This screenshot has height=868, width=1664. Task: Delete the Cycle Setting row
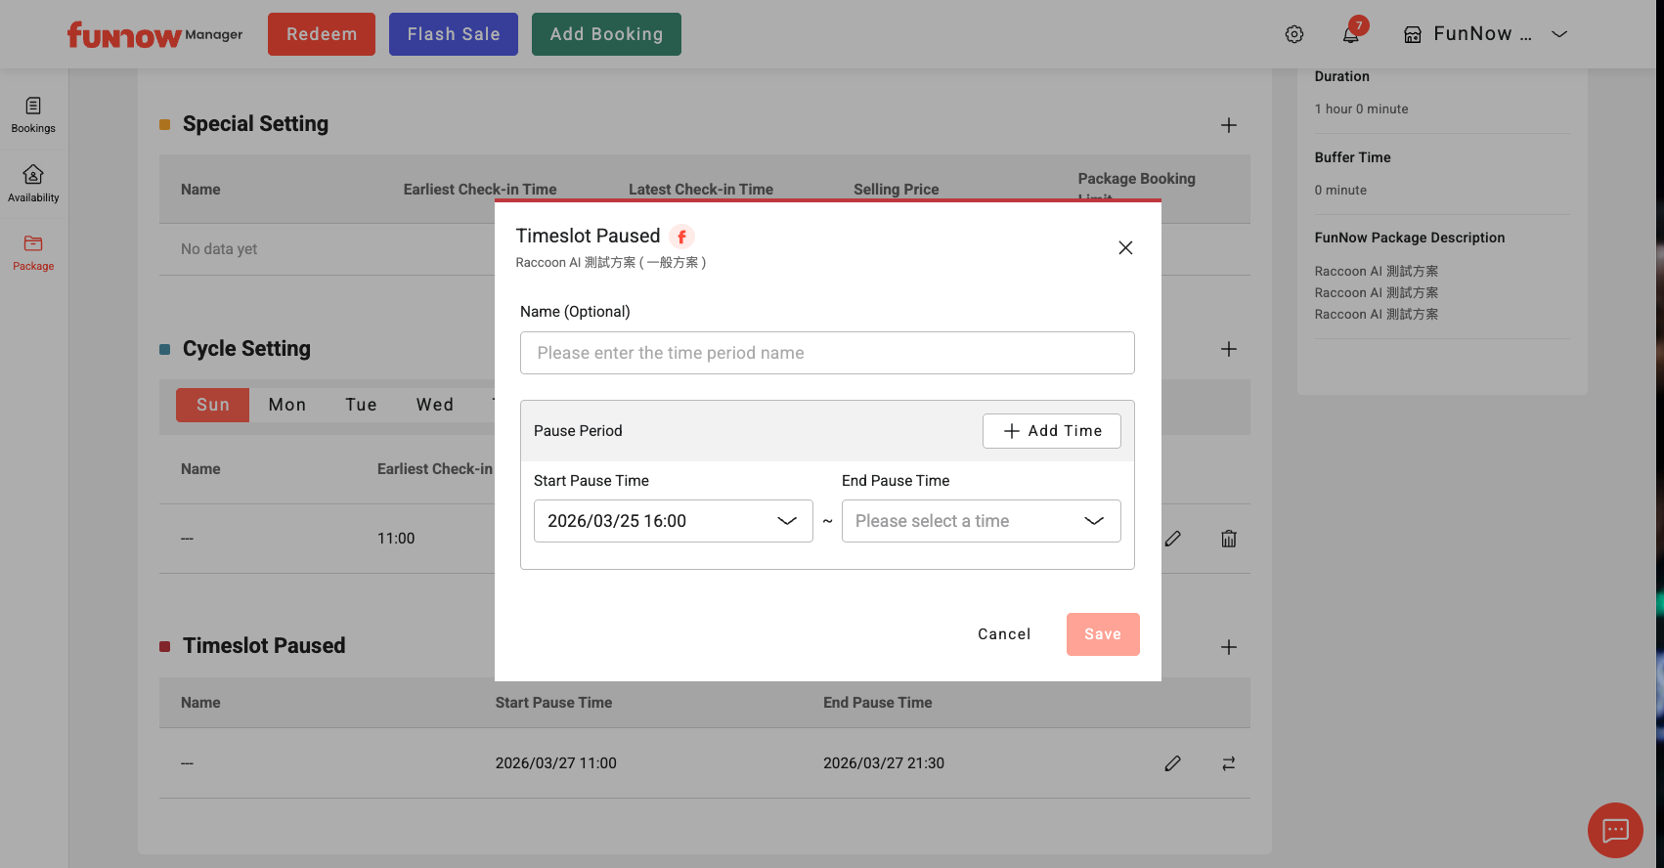click(x=1229, y=539)
